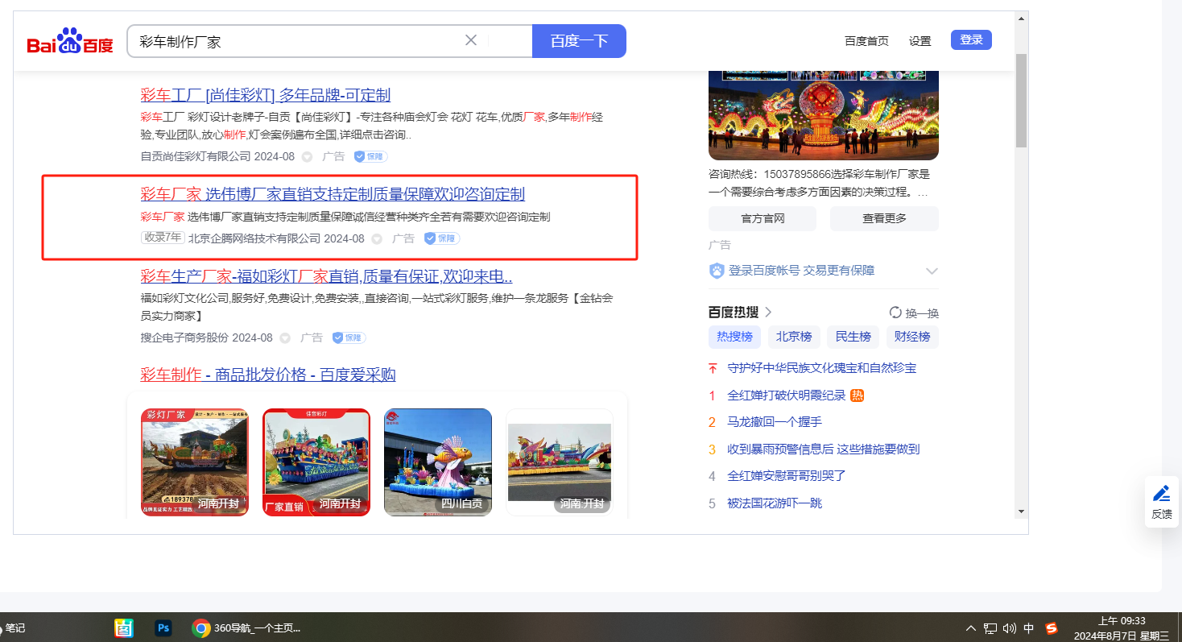
Task: Click the 换一换 refresh icon
Action: 895,313
